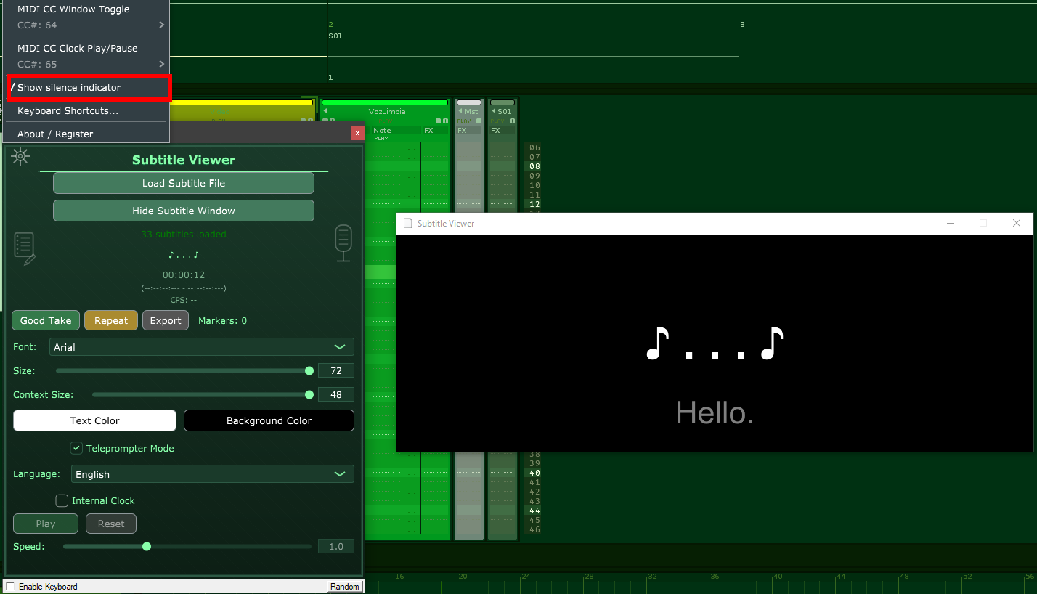Screen dimensions: 1037x594
Task: Click the Hello. context line in subtitle window
Action: coord(715,413)
